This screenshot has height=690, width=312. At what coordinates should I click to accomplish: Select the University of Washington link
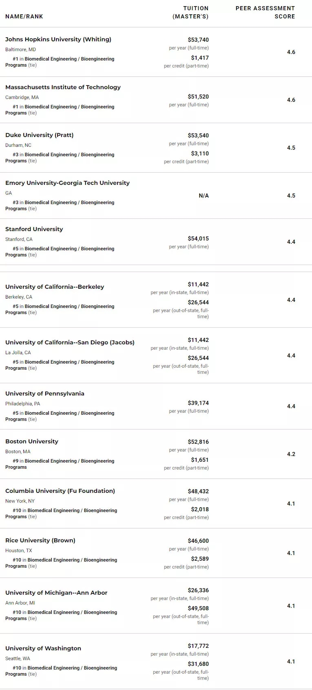(x=43, y=648)
